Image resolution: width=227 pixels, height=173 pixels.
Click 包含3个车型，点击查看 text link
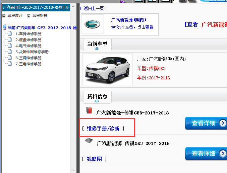tap(132, 27)
